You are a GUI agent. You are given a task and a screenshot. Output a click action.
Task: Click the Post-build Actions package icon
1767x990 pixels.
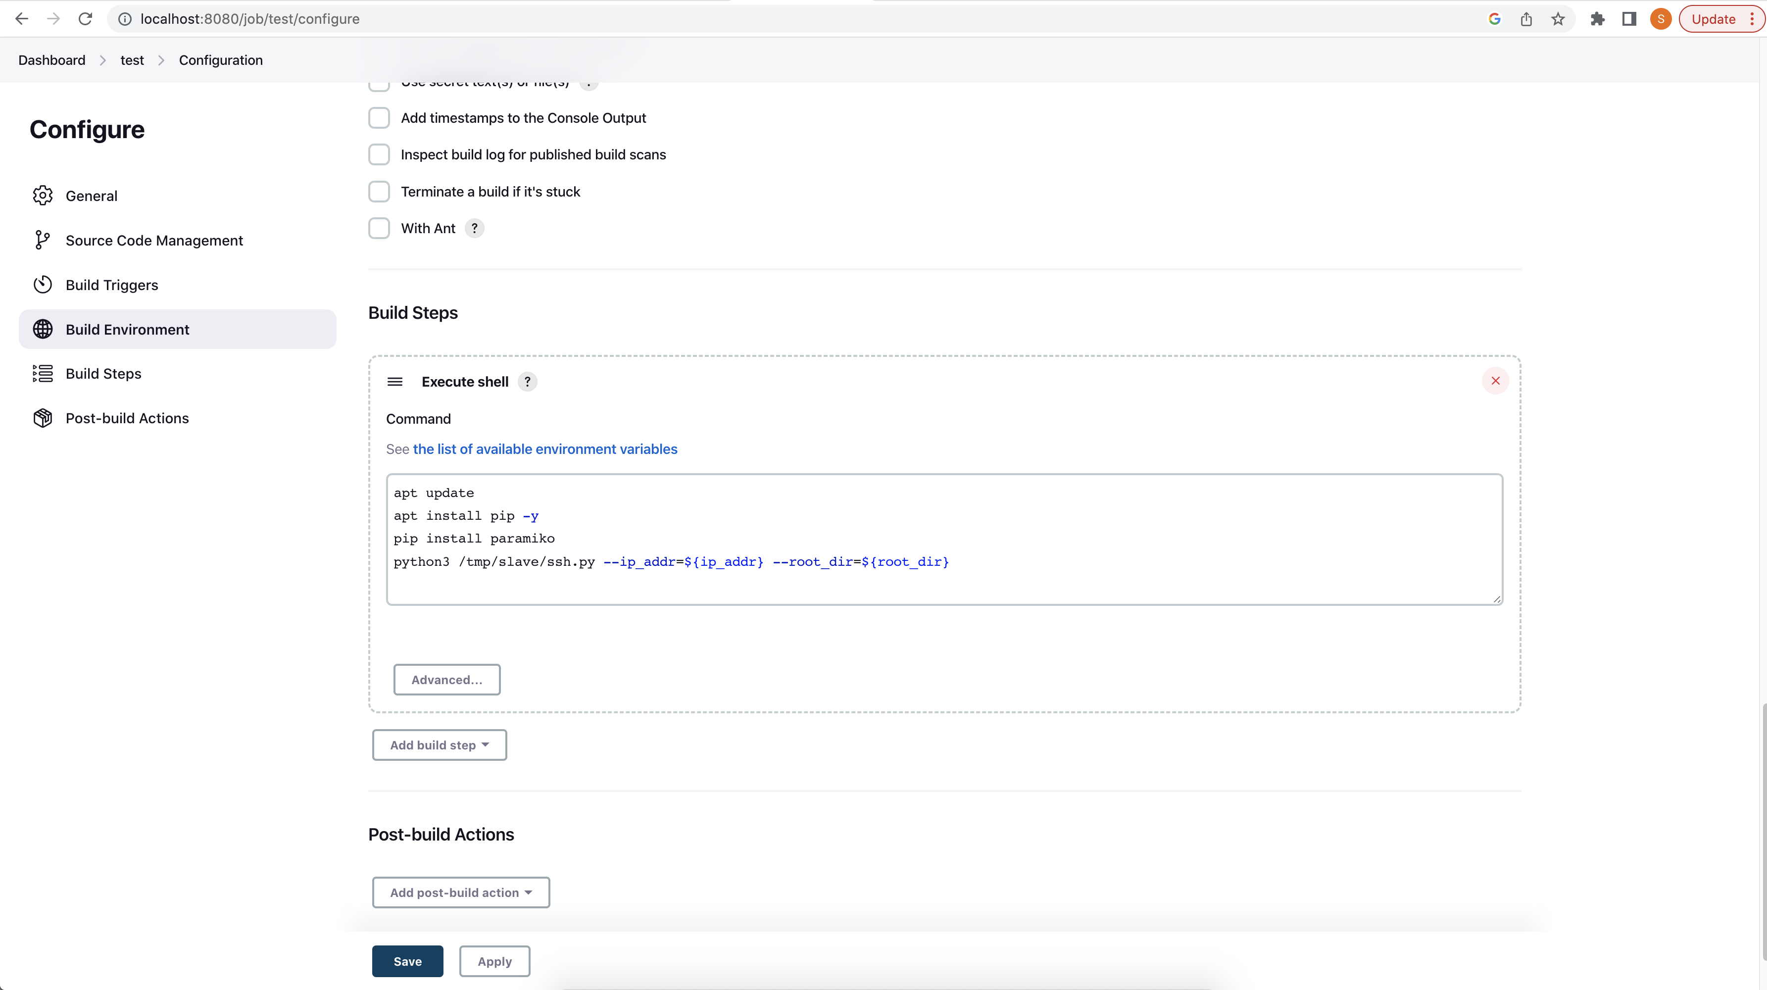click(43, 418)
